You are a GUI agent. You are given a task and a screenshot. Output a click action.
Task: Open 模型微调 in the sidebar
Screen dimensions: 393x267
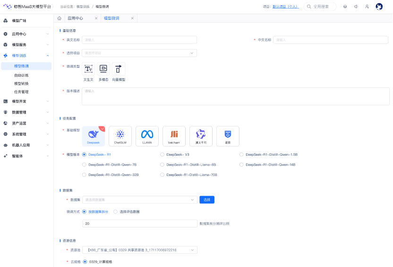click(x=26, y=66)
